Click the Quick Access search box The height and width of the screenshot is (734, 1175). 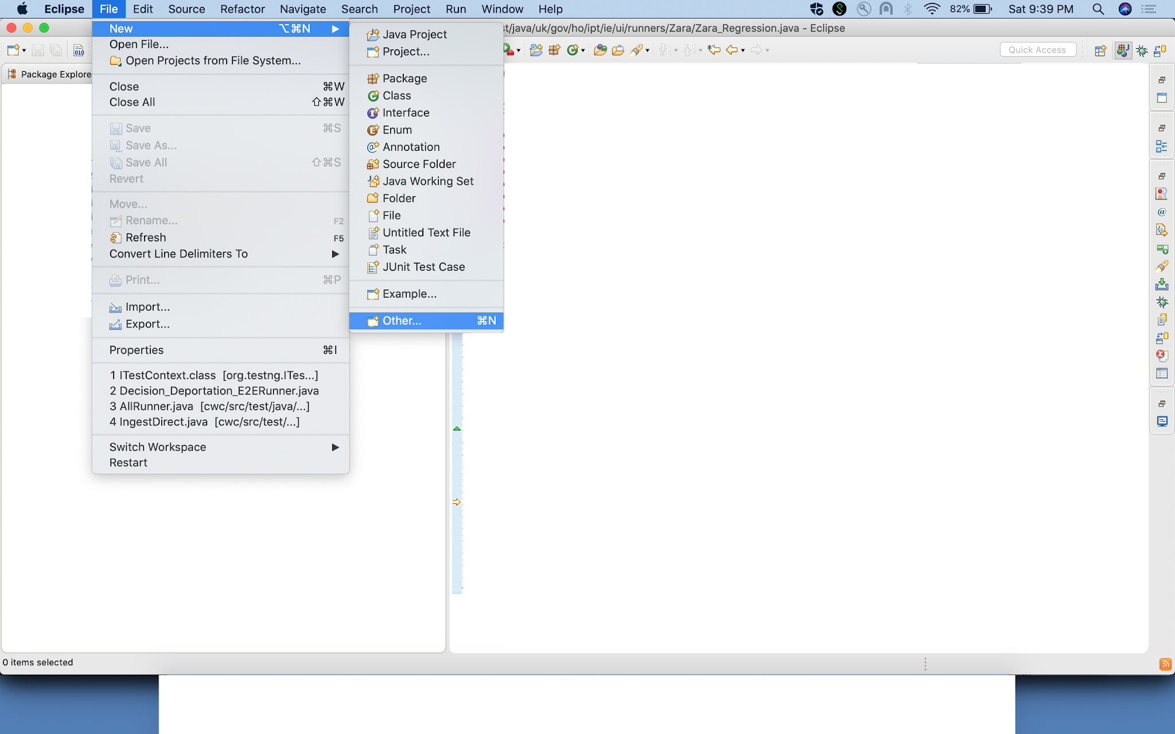(x=1037, y=49)
